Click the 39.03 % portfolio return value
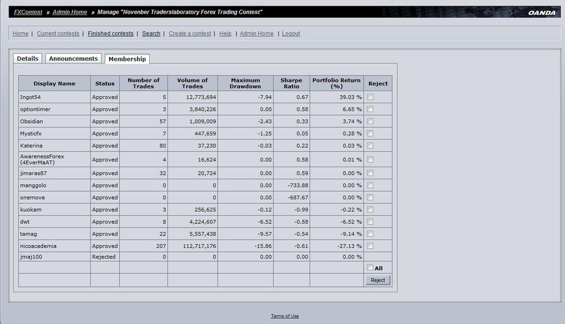 coord(351,97)
